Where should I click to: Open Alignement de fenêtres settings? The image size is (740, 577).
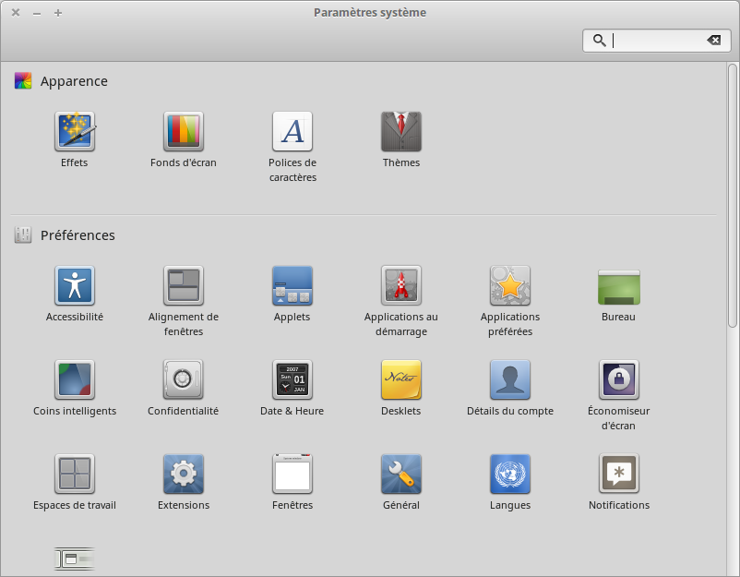pyautogui.click(x=184, y=286)
